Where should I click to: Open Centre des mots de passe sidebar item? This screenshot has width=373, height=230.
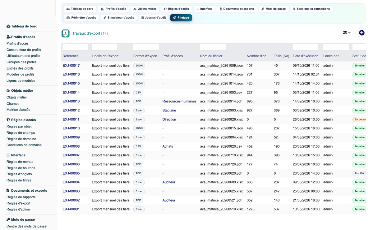pos(26,226)
